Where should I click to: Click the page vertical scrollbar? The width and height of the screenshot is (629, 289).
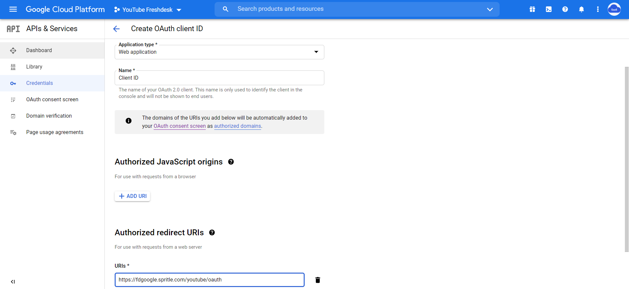(627, 160)
